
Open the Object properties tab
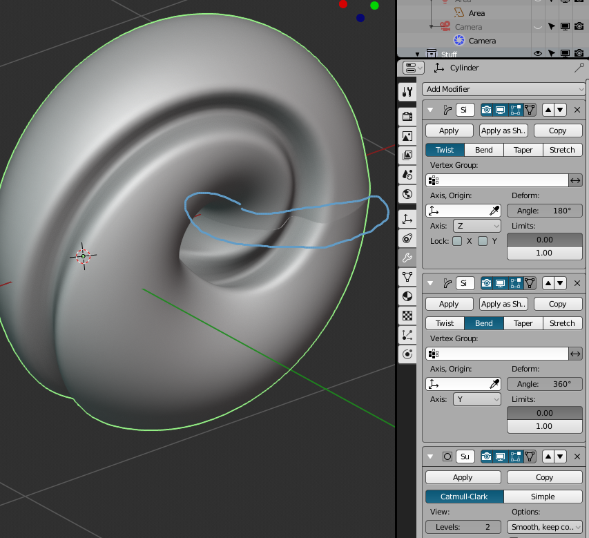(407, 219)
